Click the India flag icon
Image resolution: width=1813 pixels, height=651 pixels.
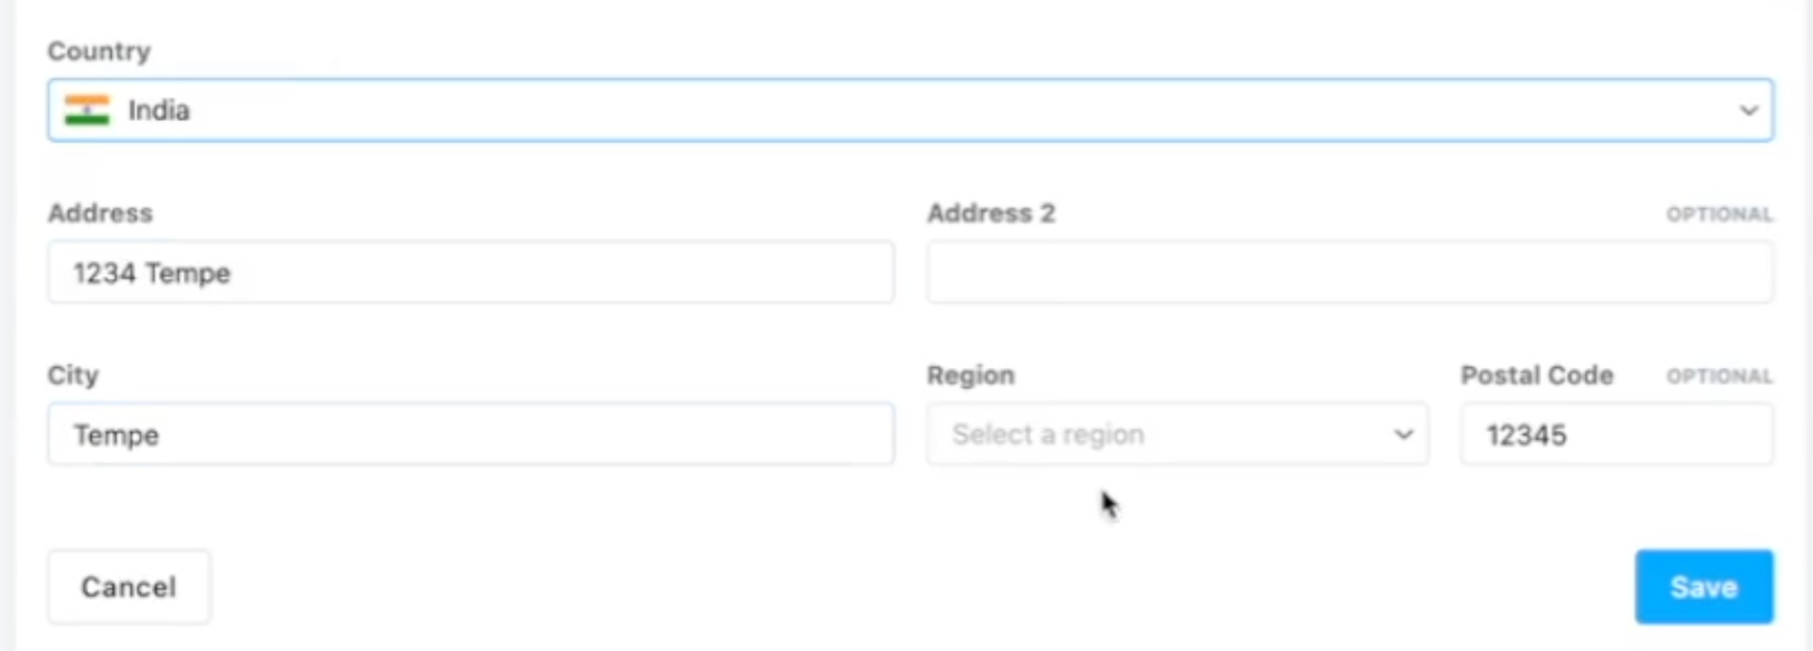tap(88, 110)
